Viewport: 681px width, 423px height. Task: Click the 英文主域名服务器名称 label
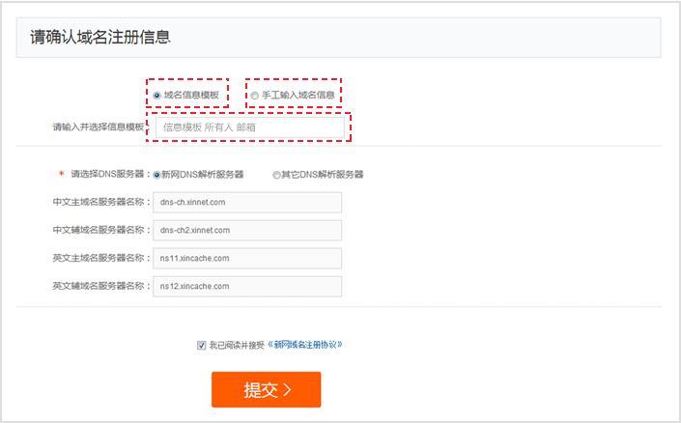pos(100,259)
